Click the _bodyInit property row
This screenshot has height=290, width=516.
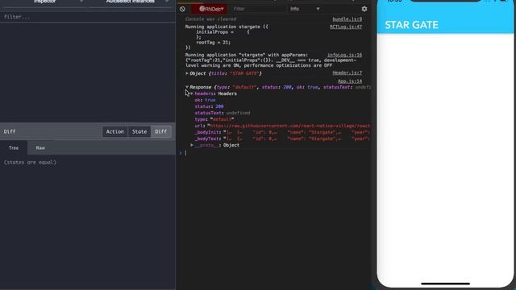point(282,132)
